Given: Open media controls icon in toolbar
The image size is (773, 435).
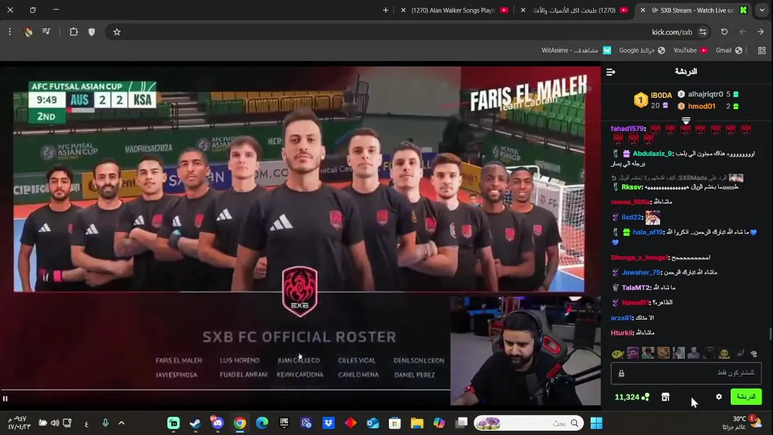Looking at the screenshot, I should 46,32.
